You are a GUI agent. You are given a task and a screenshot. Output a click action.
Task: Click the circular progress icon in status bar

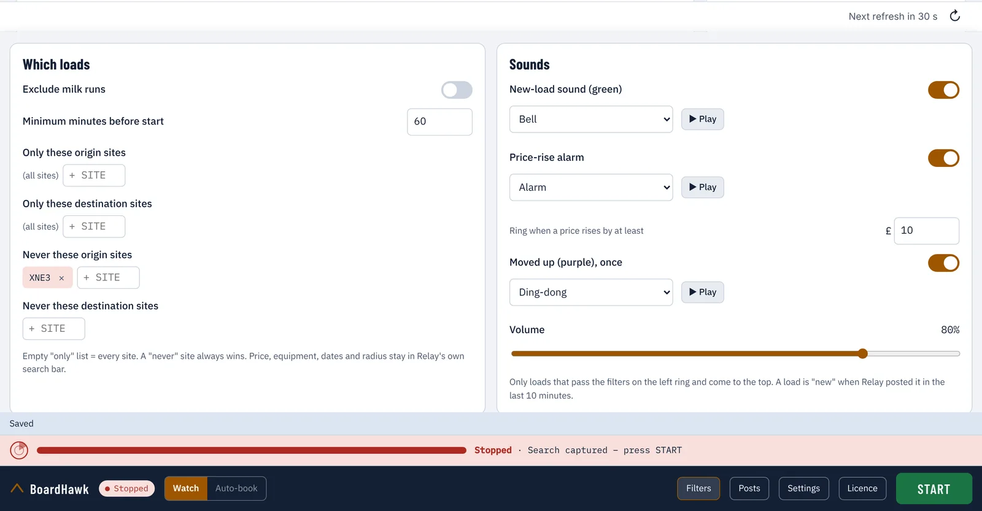(19, 450)
